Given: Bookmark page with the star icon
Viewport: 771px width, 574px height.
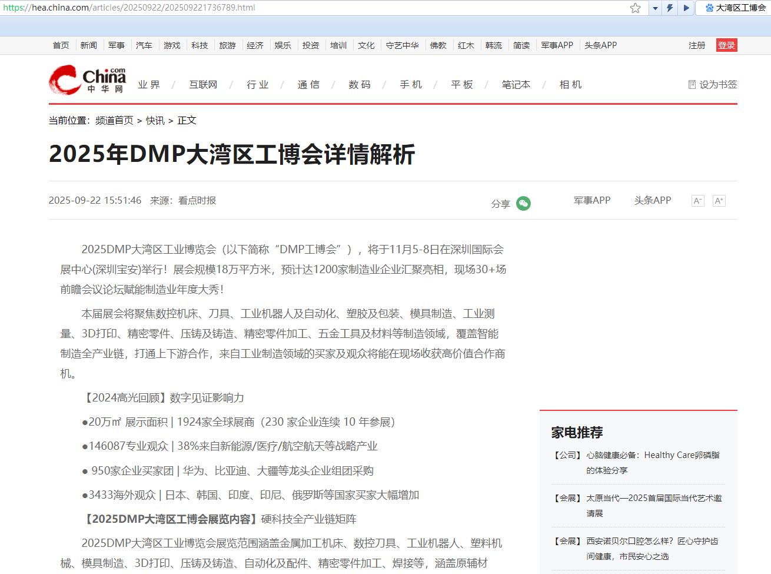Looking at the screenshot, I should (635, 8).
